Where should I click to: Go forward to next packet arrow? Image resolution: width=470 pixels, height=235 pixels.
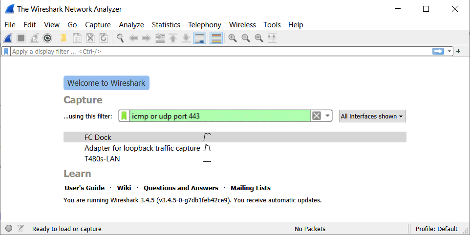coord(146,38)
